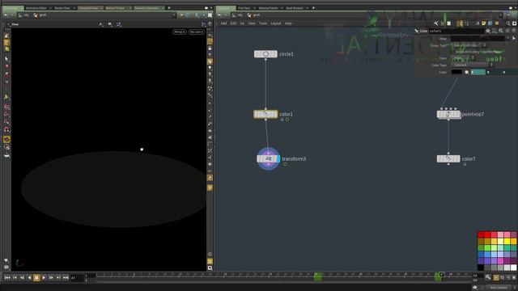Image resolution: width=518 pixels, height=291 pixels.
Task: Click the wrench tool icon in network toolbar
Action: point(436,23)
